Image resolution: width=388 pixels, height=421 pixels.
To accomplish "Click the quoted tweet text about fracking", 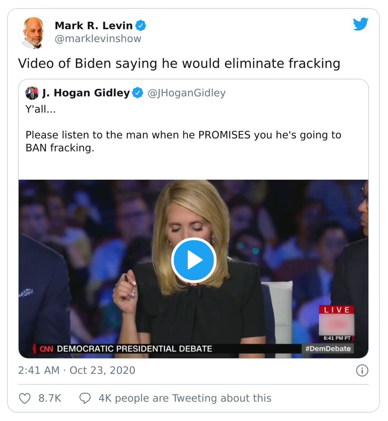I will point(183,141).
